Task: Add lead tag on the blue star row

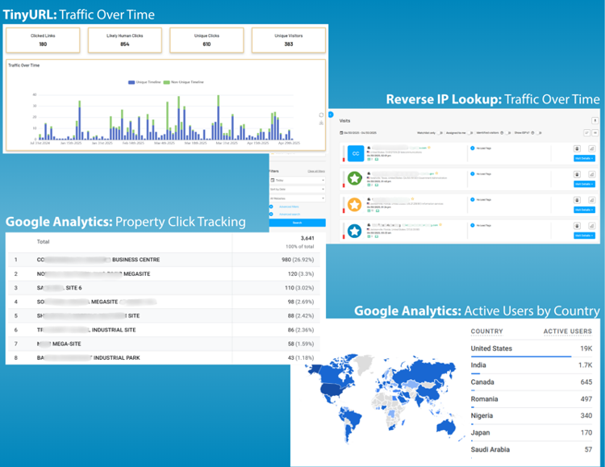Action: point(472,225)
